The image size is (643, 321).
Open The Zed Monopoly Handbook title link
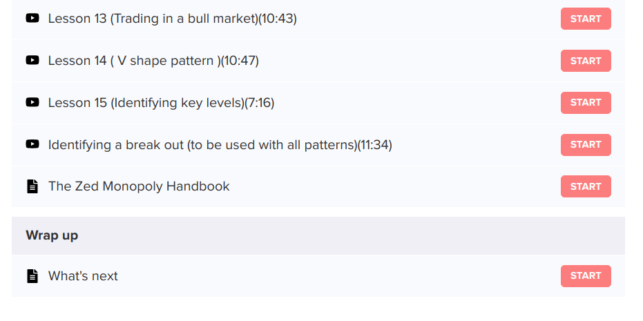coord(139,186)
